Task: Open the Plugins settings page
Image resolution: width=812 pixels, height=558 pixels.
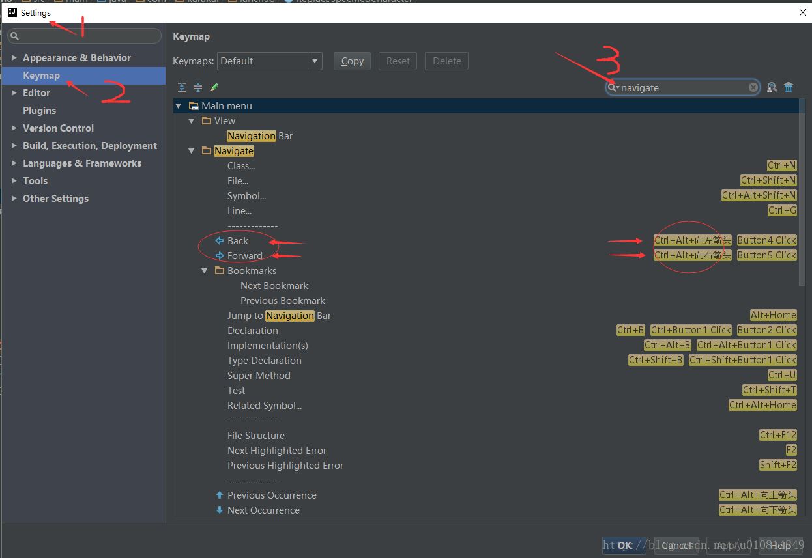Action: [39, 111]
